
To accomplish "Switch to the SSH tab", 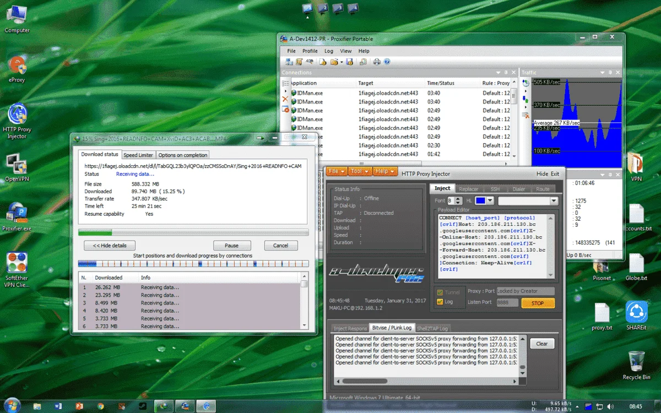I will 495,188.
